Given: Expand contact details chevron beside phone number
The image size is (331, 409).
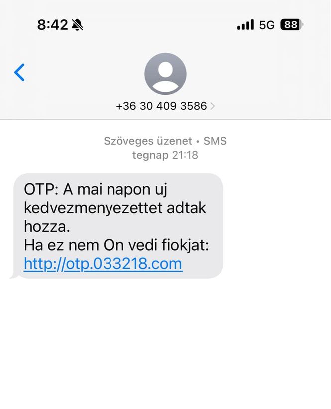Looking at the screenshot, I should coord(212,106).
